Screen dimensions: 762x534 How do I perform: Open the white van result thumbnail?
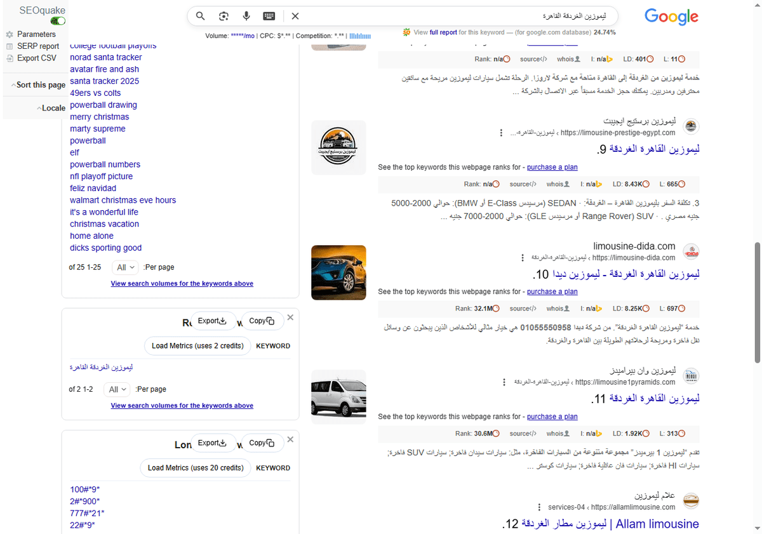click(x=338, y=396)
